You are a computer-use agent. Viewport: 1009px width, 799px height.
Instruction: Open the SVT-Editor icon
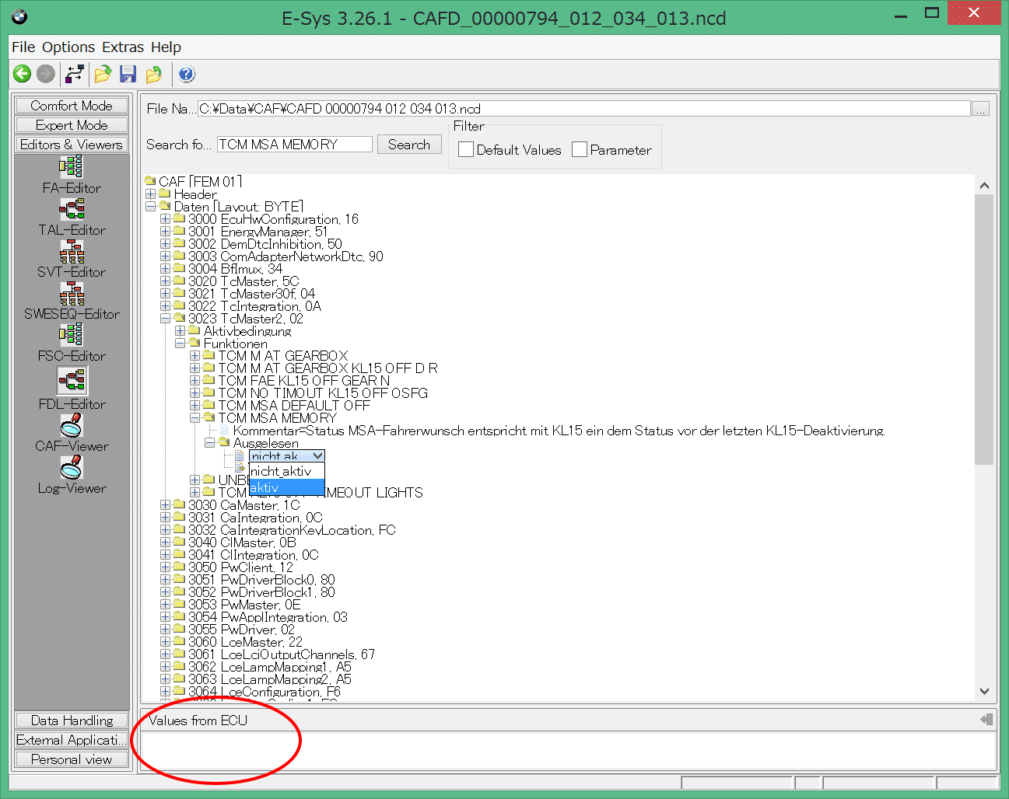click(x=72, y=250)
